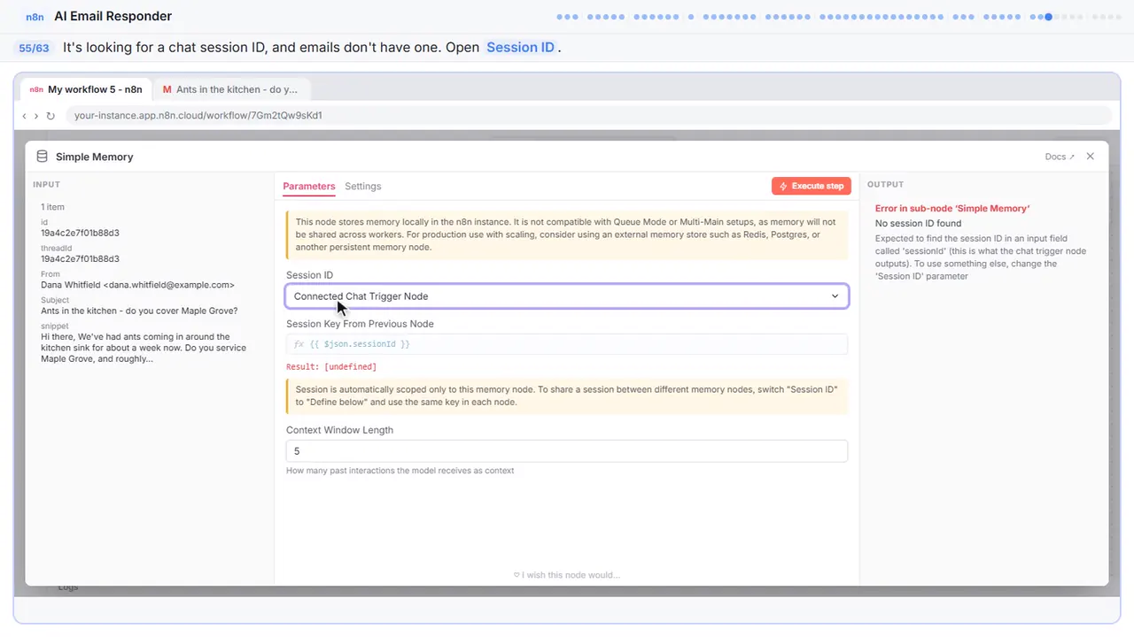Click the threadId value 19a4c2e7f01b88d3
Viewport: 1134px width, 637px height.
tap(80, 259)
